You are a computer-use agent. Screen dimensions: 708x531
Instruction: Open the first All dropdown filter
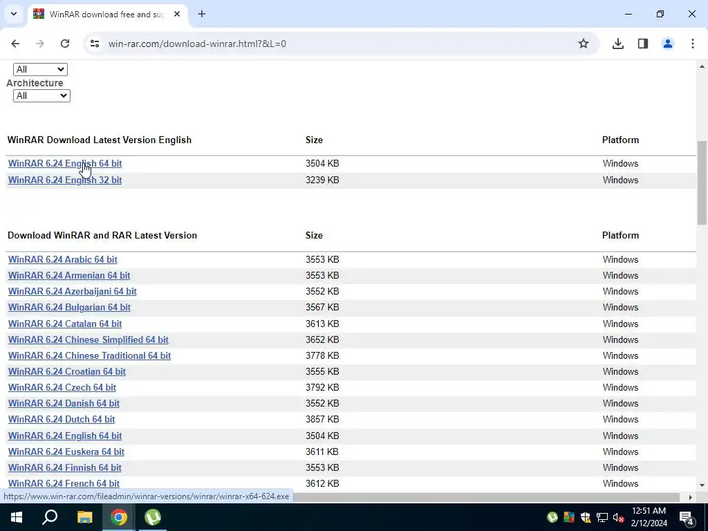[x=40, y=70]
